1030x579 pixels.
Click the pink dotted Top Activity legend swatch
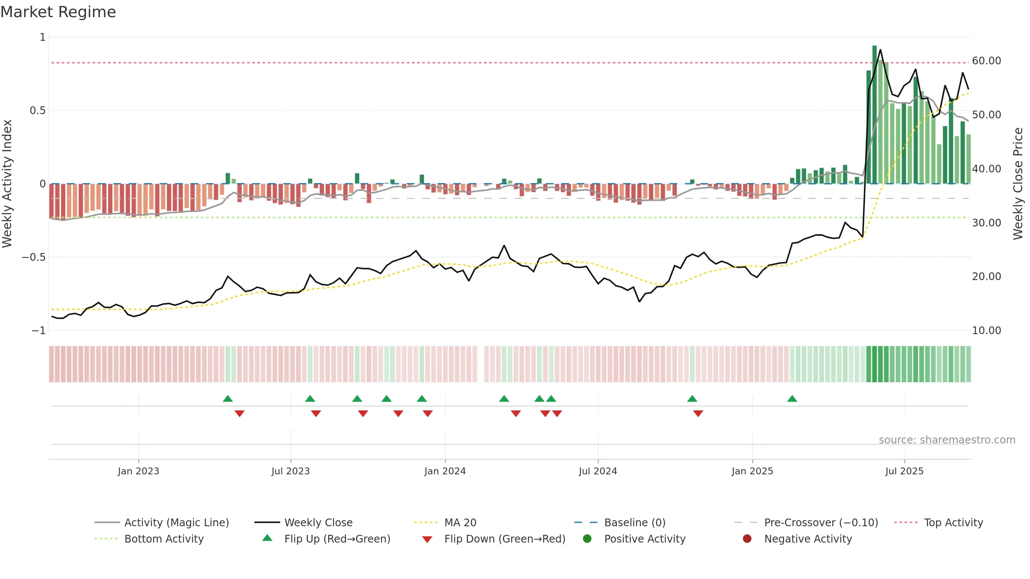(x=907, y=522)
